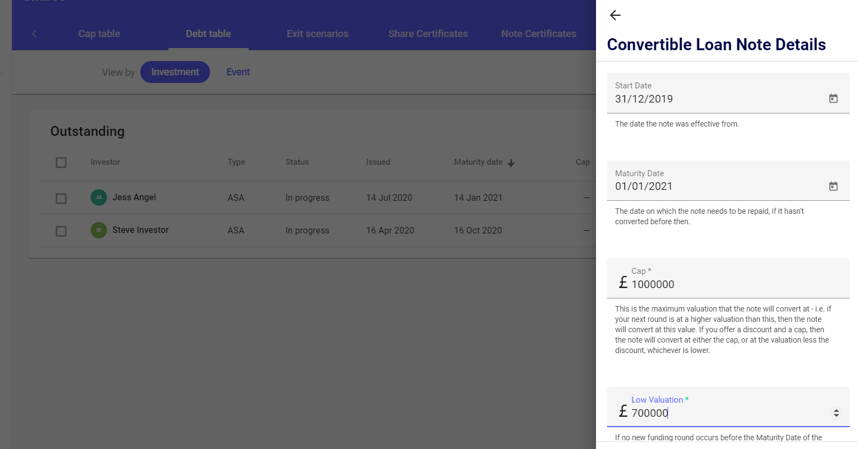Select the Jess Angel row checkbox

point(61,199)
